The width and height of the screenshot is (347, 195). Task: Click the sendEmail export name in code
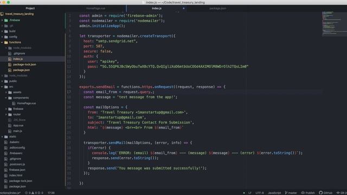(105, 87)
